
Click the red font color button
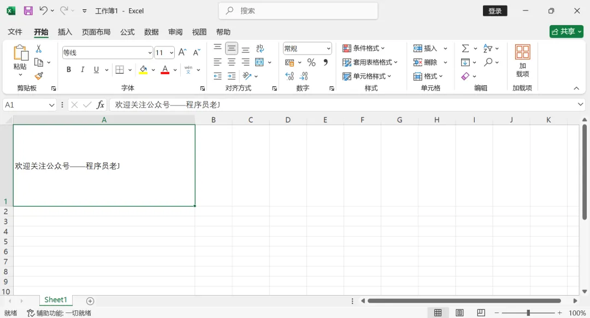point(165,69)
